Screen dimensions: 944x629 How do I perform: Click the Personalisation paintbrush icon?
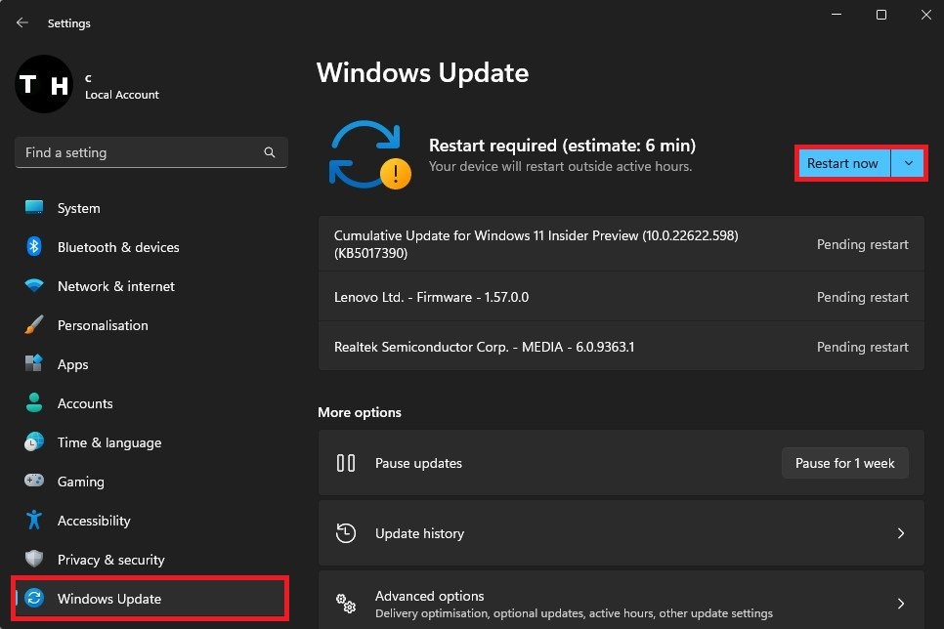coord(34,325)
